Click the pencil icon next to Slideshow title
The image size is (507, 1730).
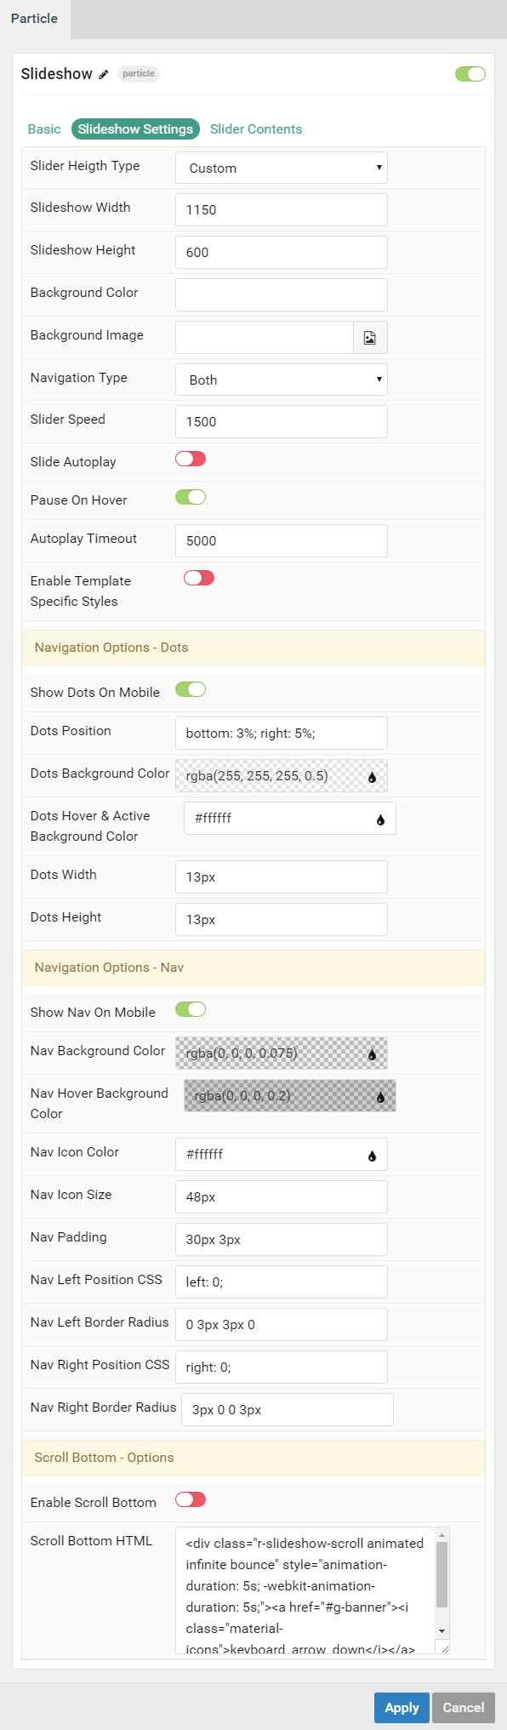tap(104, 75)
